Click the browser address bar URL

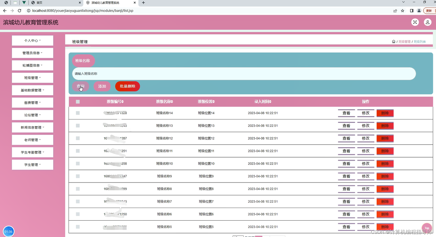83,11
